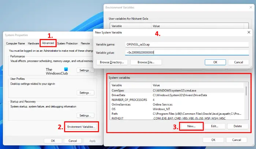
Task: Switch to the Remote tab
Action: click(85, 43)
